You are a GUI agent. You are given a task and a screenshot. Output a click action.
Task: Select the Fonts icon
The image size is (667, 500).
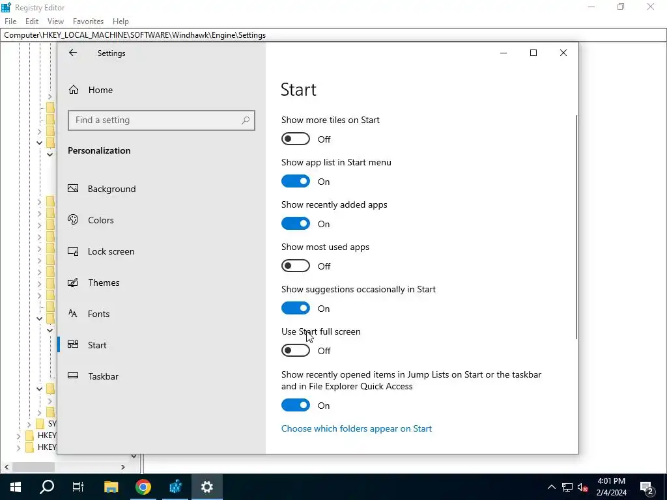tap(73, 314)
